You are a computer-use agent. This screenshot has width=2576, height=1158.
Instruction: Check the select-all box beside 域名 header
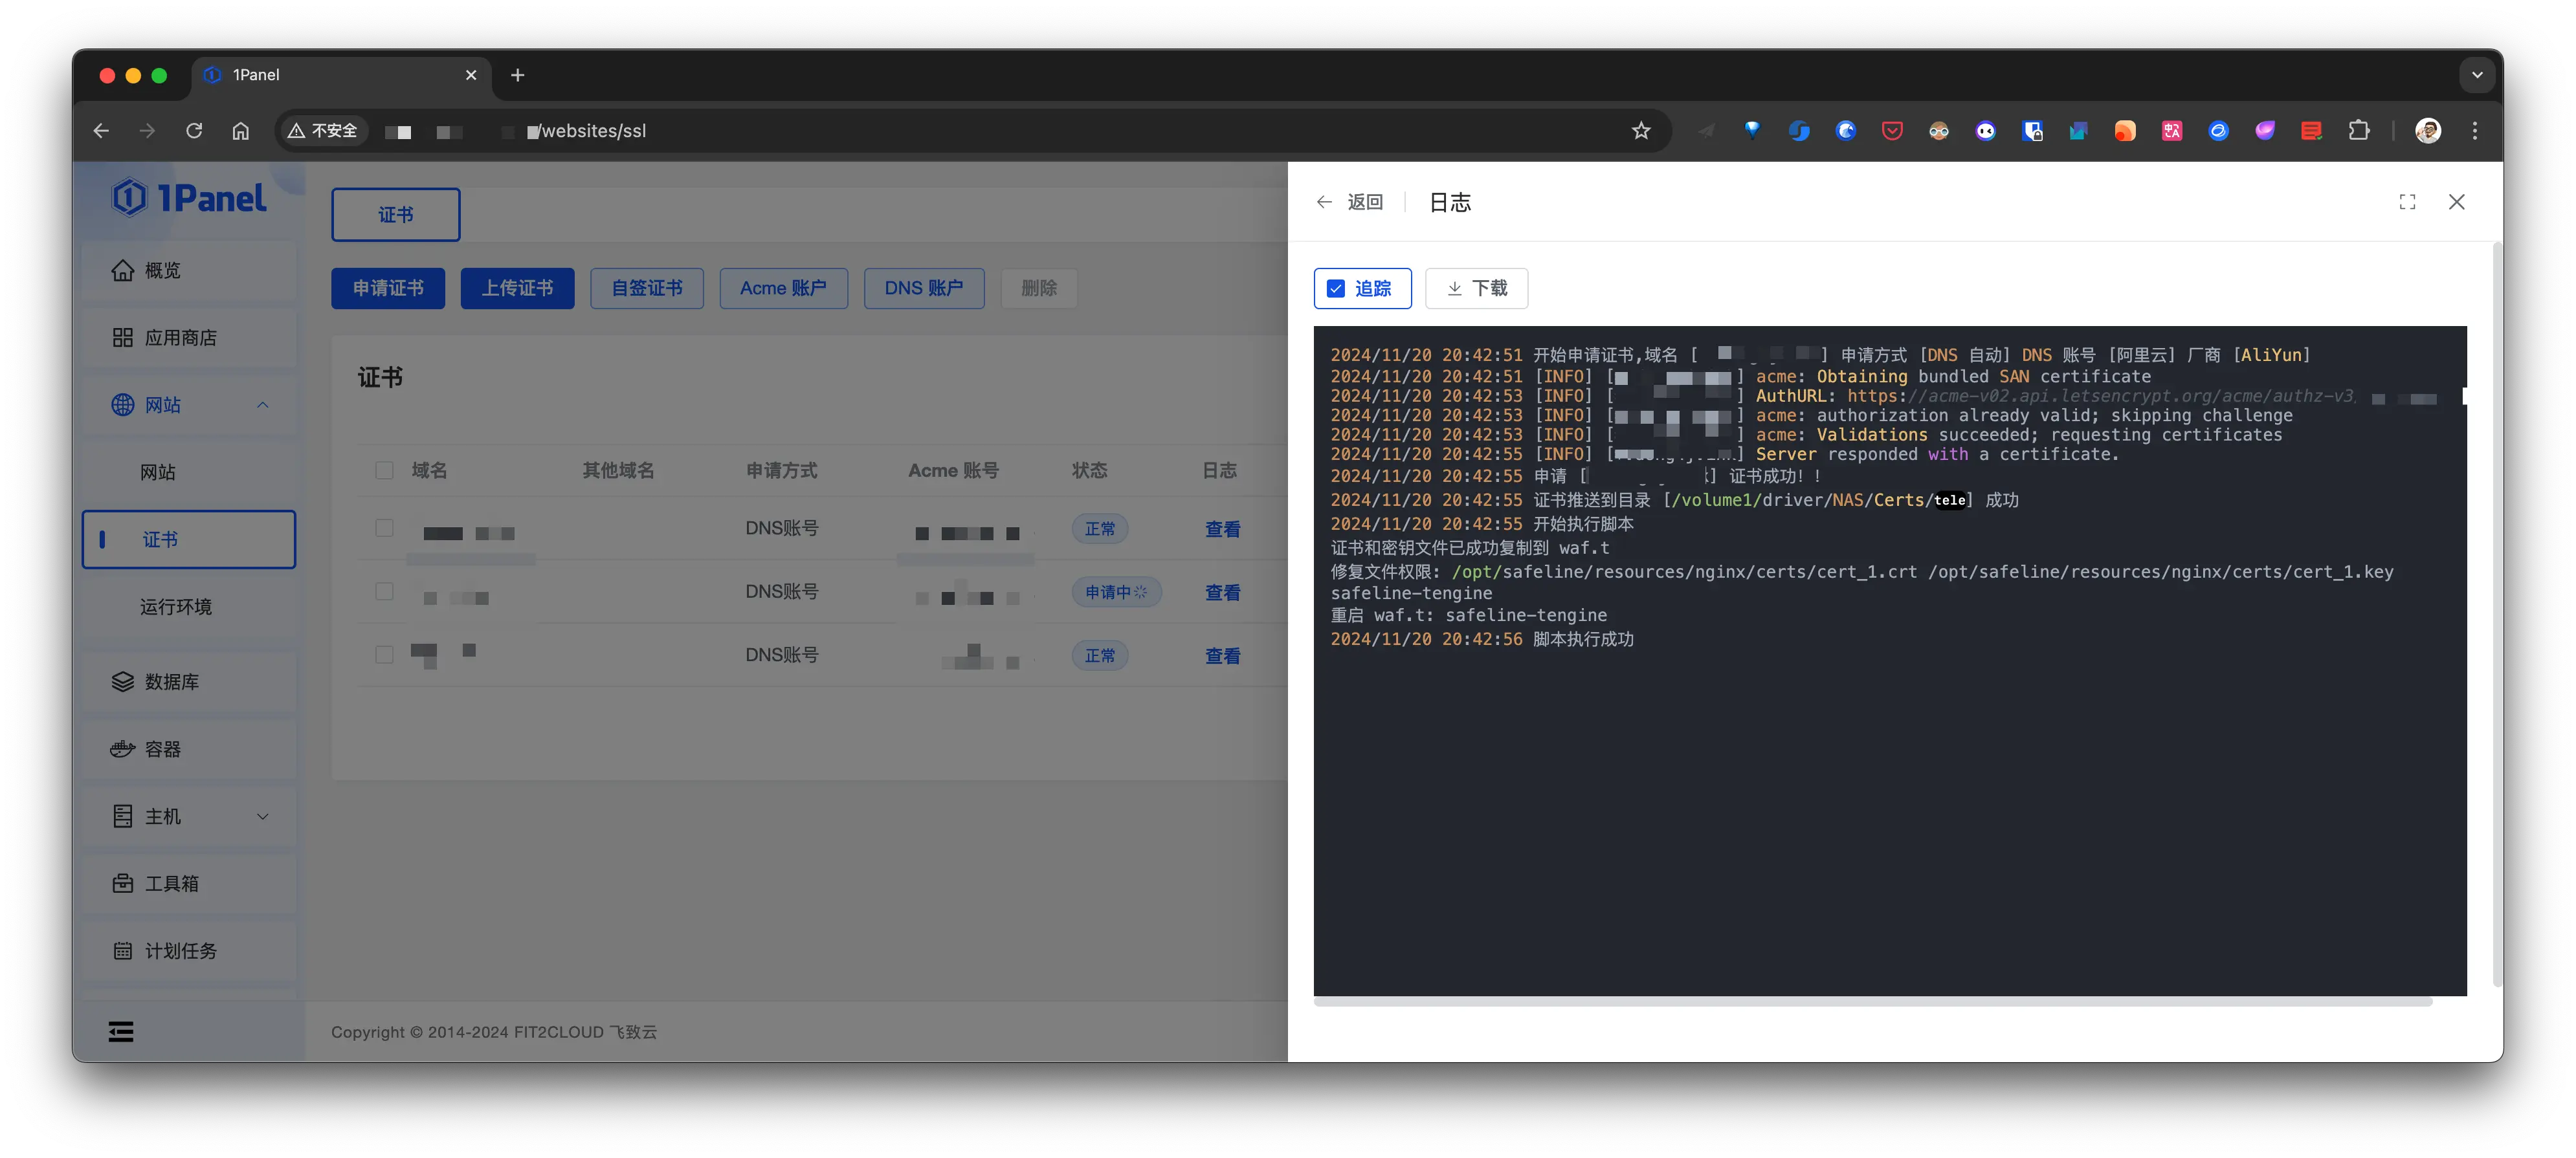coord(384,470)
